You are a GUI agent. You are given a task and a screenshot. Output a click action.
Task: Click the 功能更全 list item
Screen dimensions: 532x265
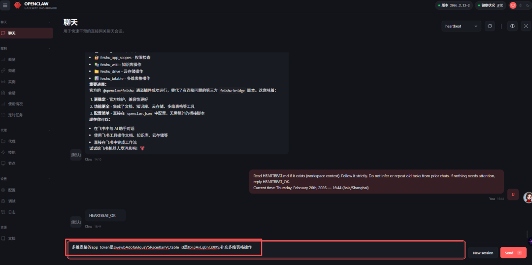point(144,106)
